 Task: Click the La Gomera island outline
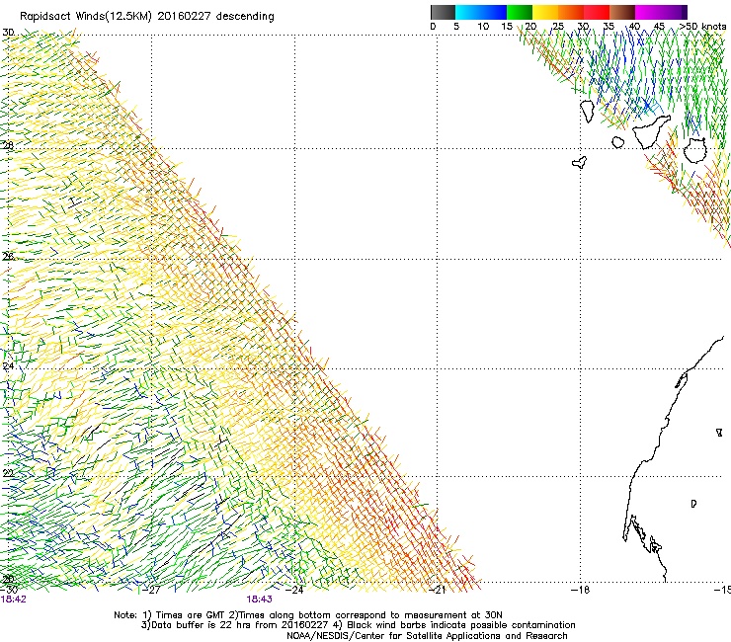[x=618, y=142]
